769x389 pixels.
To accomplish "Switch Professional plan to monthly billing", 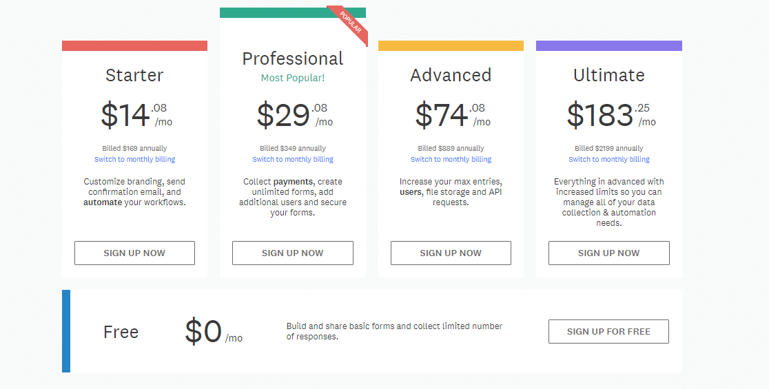I will [x=292, y=160].
